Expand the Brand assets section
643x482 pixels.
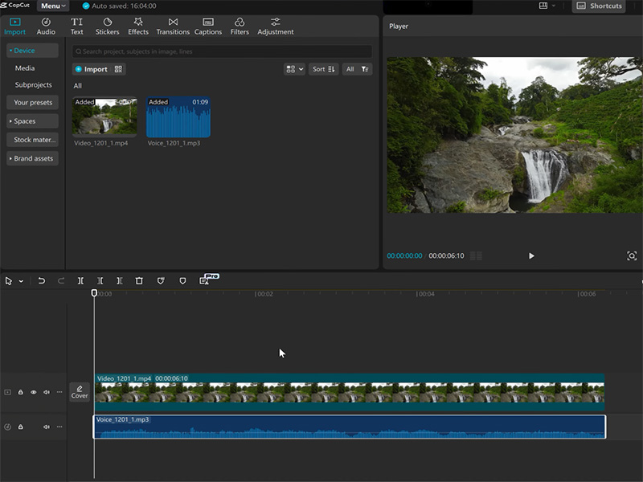coord(32,158)
